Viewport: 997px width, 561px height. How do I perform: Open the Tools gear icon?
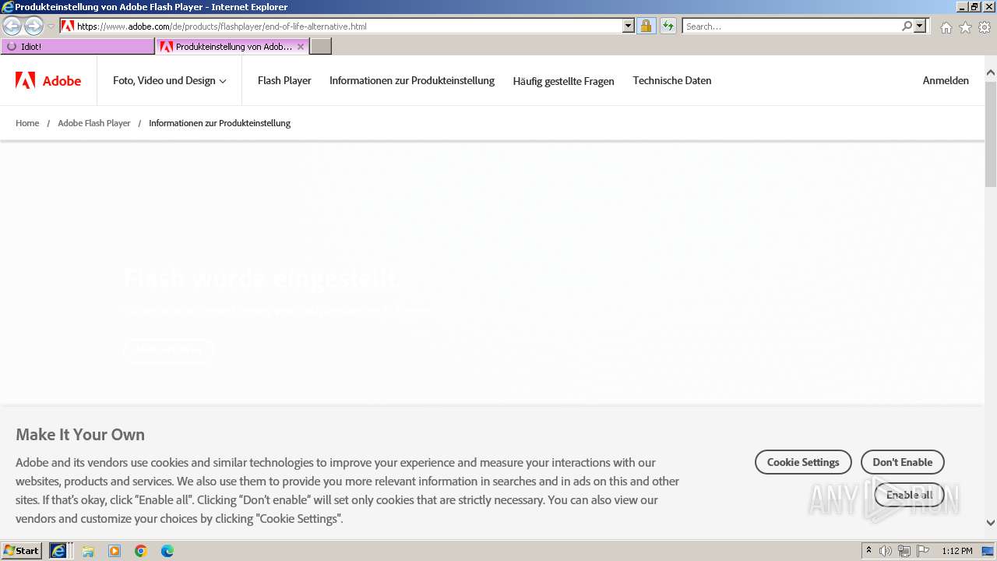(985, 27)
